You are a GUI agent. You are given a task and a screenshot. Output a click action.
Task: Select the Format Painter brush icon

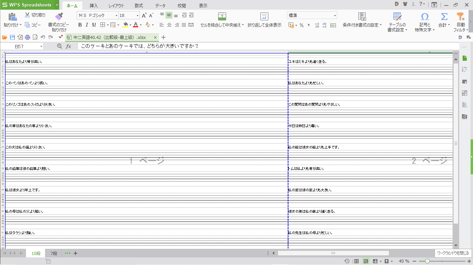point(59,16)
